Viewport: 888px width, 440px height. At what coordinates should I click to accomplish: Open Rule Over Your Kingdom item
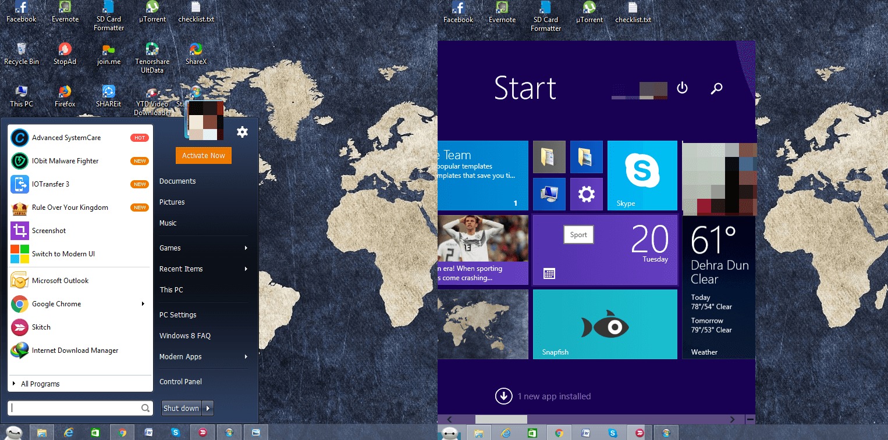[80, 208]
